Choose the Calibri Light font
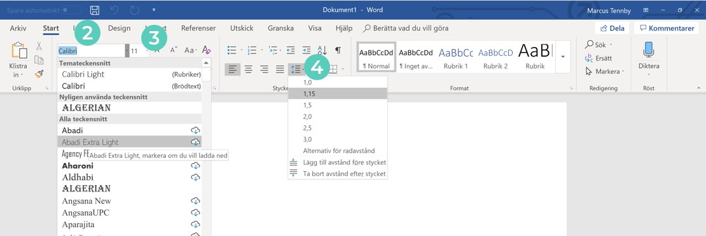 130,74
